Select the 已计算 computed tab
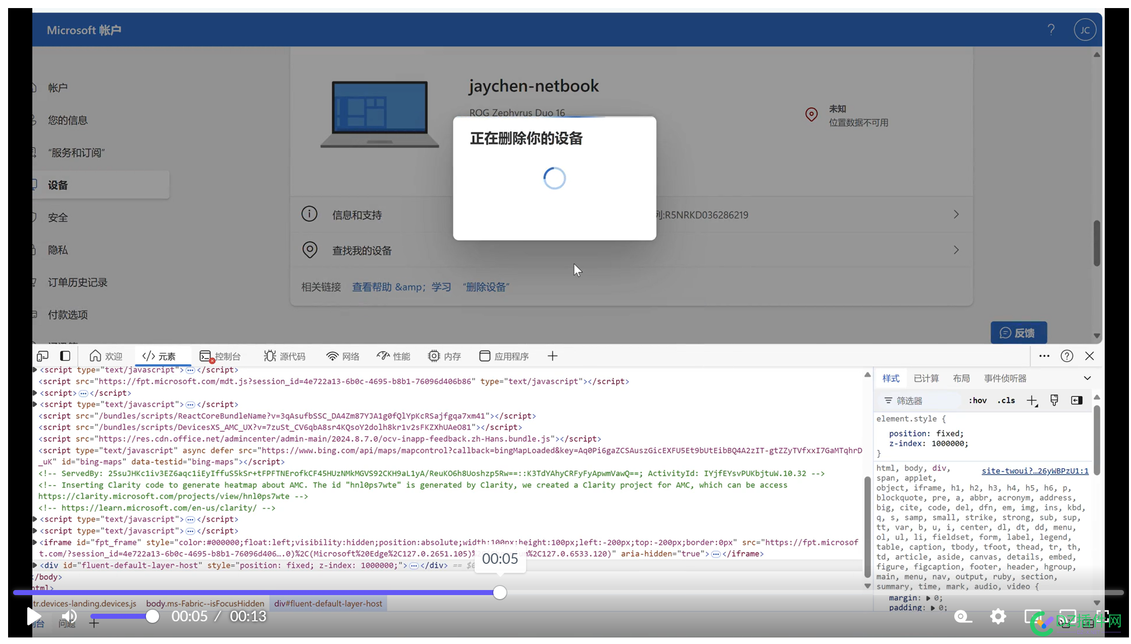1131x644 pixels. pos(926,378)
